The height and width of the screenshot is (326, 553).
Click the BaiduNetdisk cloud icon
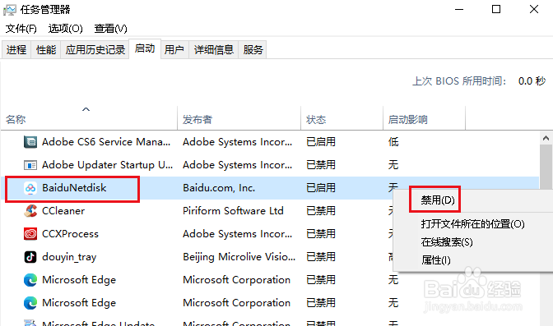tap(30, 188)
